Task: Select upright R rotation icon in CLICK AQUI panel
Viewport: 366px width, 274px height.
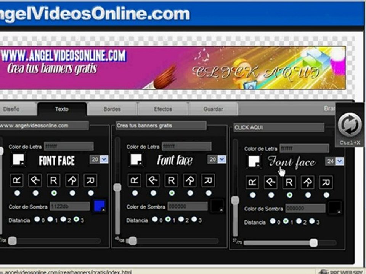Action: click(x=289, y=182)
